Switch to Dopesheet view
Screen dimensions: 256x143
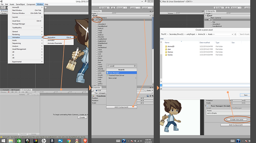point(23,134)
